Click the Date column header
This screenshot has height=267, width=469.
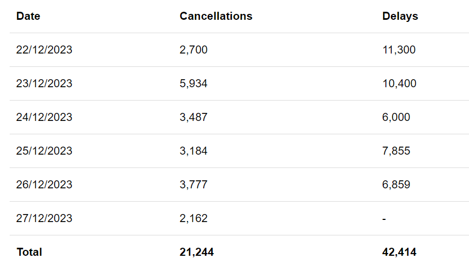click(x=28, y=16)
